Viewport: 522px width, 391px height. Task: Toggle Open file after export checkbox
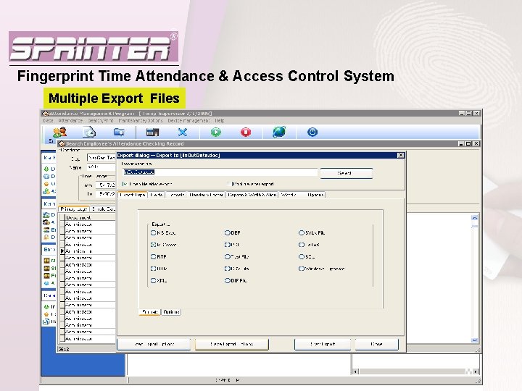pos(125,184)
